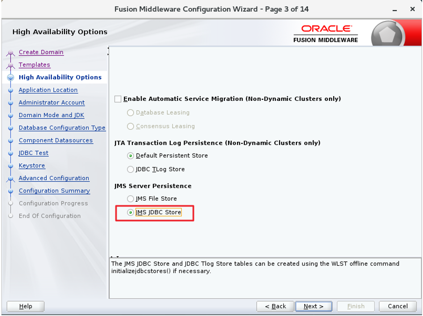Click the Oracle Fusion Middleware logo
Screen dimensions: 423x316
[x=326, y=34]
